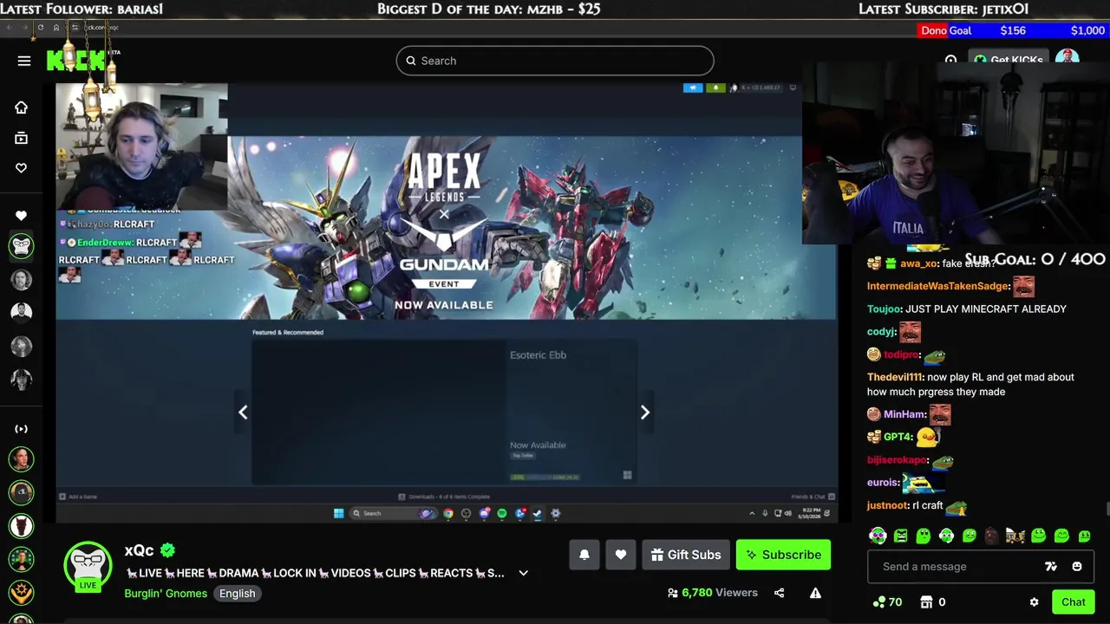Click the Dono Goal progress bar
This screenshot has height=624, width=1110.
tap(1012, 30)
